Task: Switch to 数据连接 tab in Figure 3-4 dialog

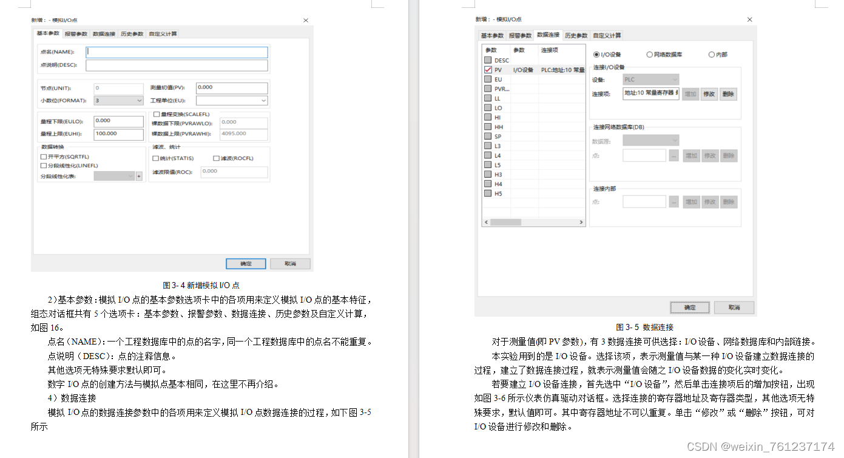Action: pyautogui.click(x=104, y=34)
